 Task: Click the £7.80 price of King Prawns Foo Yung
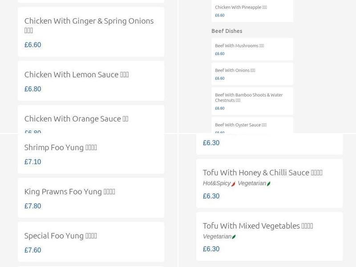tap(32, 206)
